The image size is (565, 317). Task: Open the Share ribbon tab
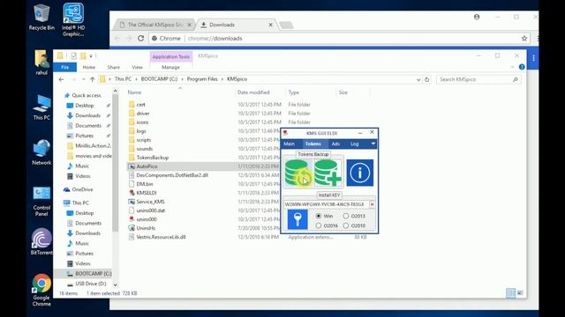114,67
